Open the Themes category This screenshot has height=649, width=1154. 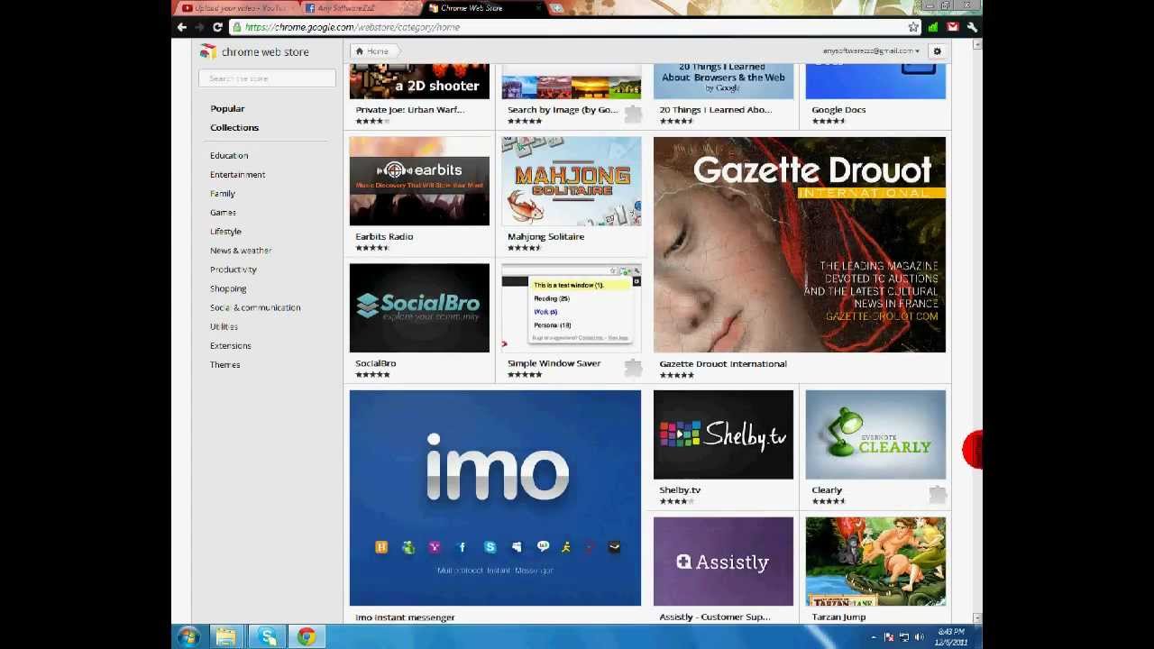[x=224, y=364]
